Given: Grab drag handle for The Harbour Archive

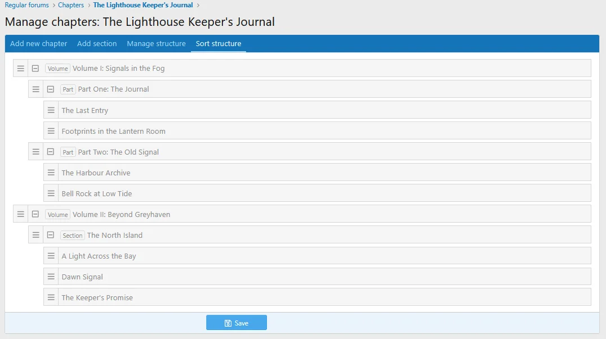Looking at the screenshot, I should point(51,173).
